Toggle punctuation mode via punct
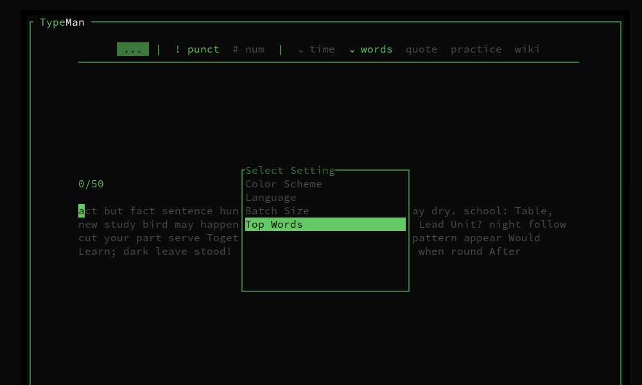642x385 pixels. coord(202,49)
